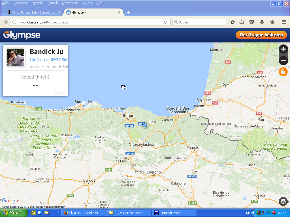Open Microsoft Word from the taskbar
This screenshot has height=217, width=290.
(174, 213)
